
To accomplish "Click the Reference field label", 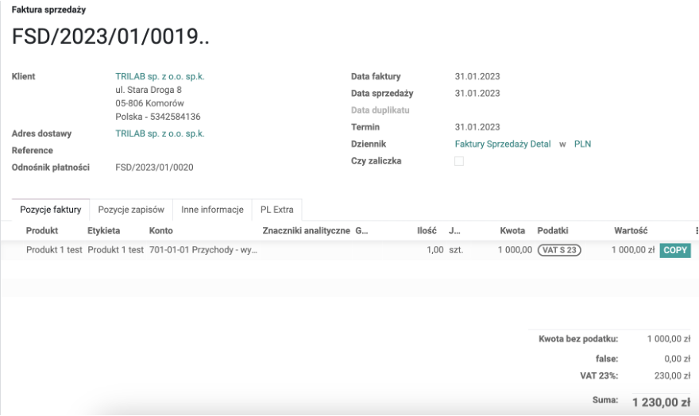I will coord(33,151).
